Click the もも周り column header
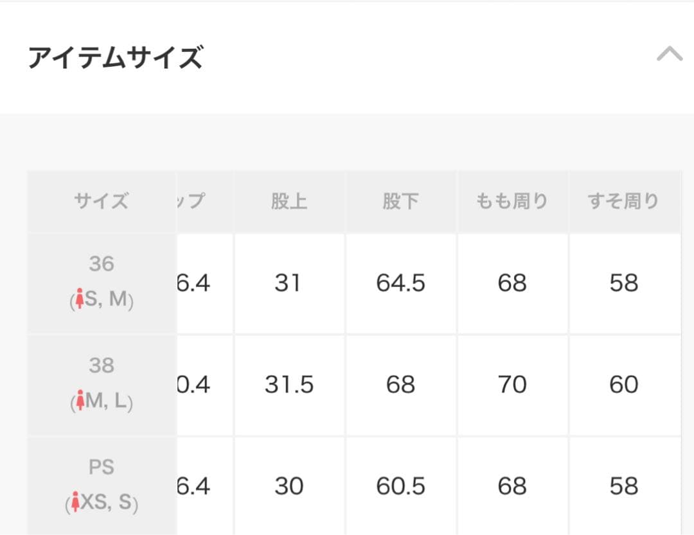Image resolution: width=694 pixels, height=535 pixels. click(512, 201)
